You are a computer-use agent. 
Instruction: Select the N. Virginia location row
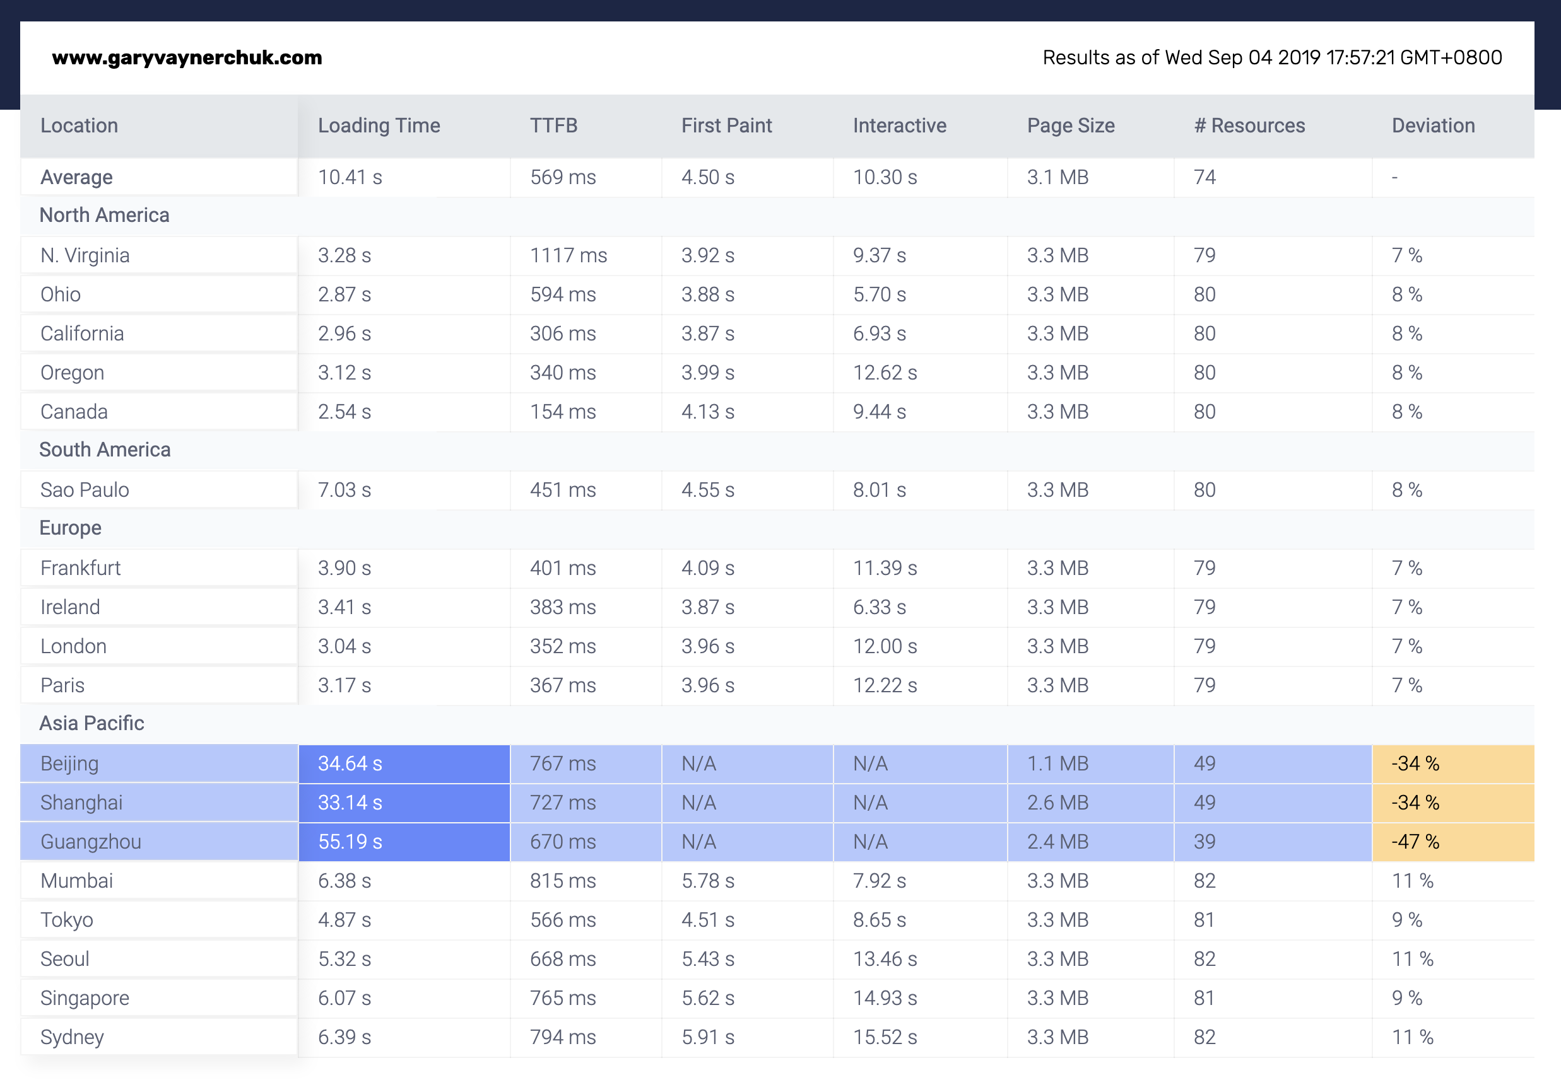tap(85, 255)
